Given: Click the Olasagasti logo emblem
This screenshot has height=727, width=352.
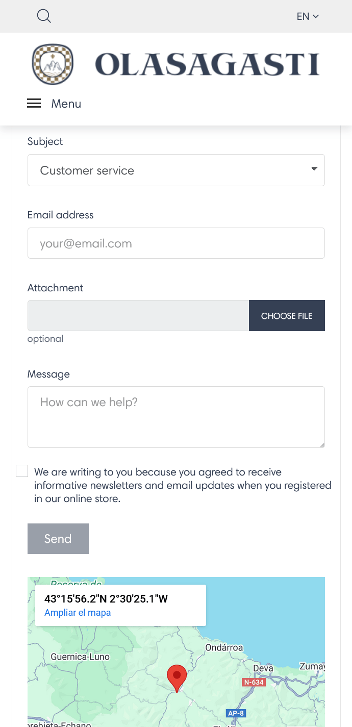Looking at the screenshot, I should click(53, 64).
